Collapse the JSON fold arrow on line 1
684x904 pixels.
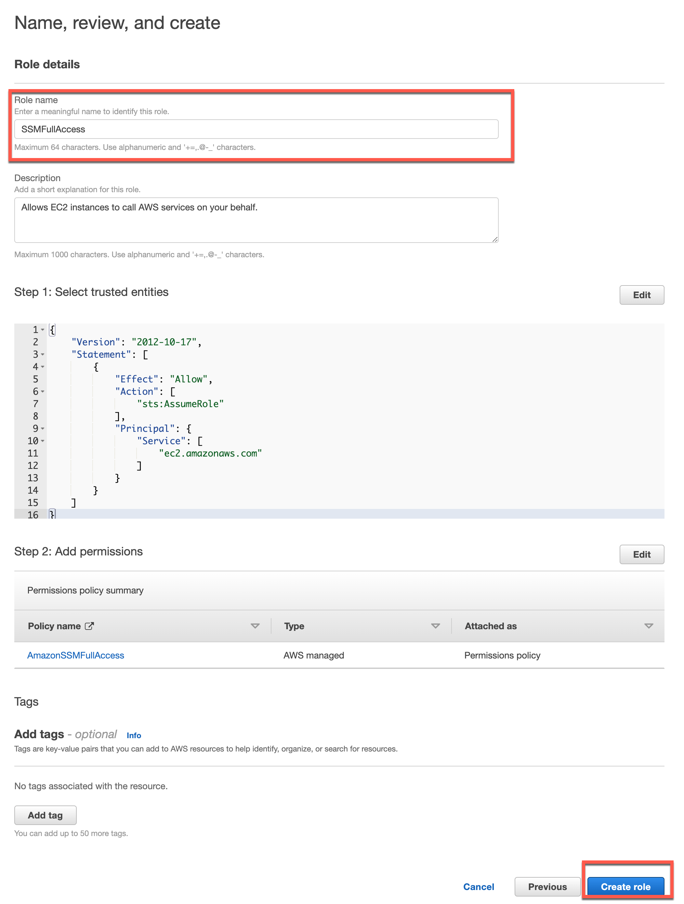(43, 330)
